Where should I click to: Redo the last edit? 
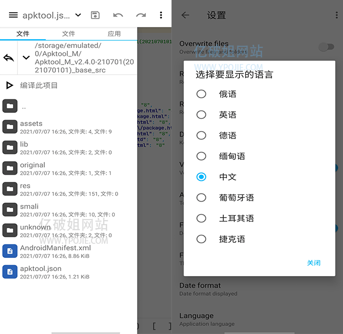click(x=141, y=15)
